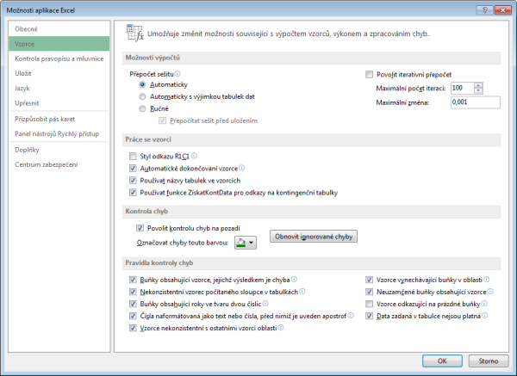Click info icon after Vzorce vynechávající buňky v oblasti
The image size is (517, 376).
tap(486, 279)
